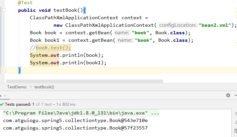Click the name: hint on the Book book line
The image size is (237, 137).
tap(122, 33)
